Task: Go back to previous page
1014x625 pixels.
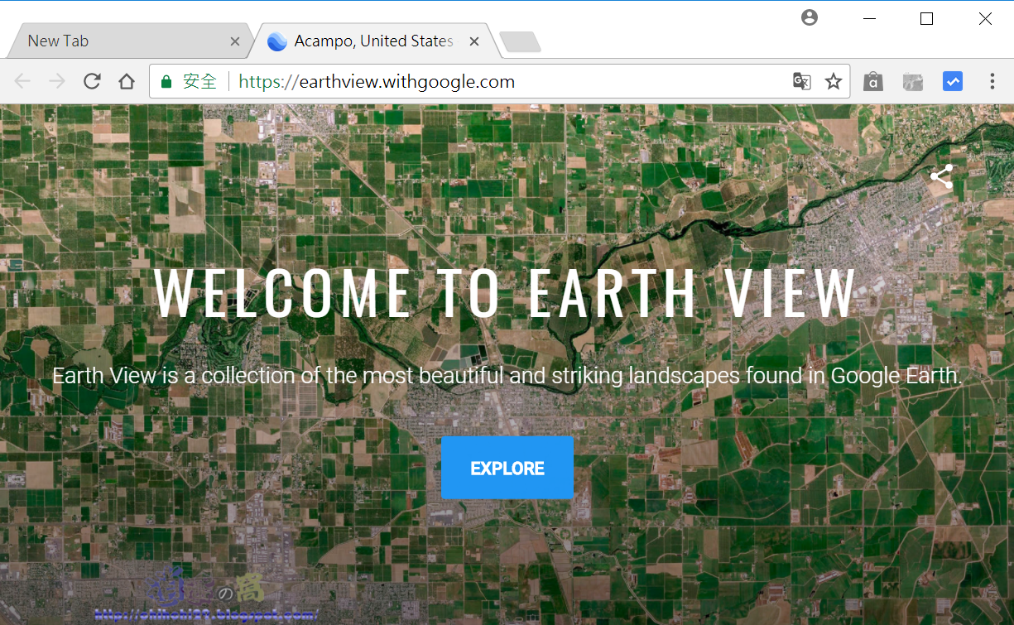Action: 22,81
